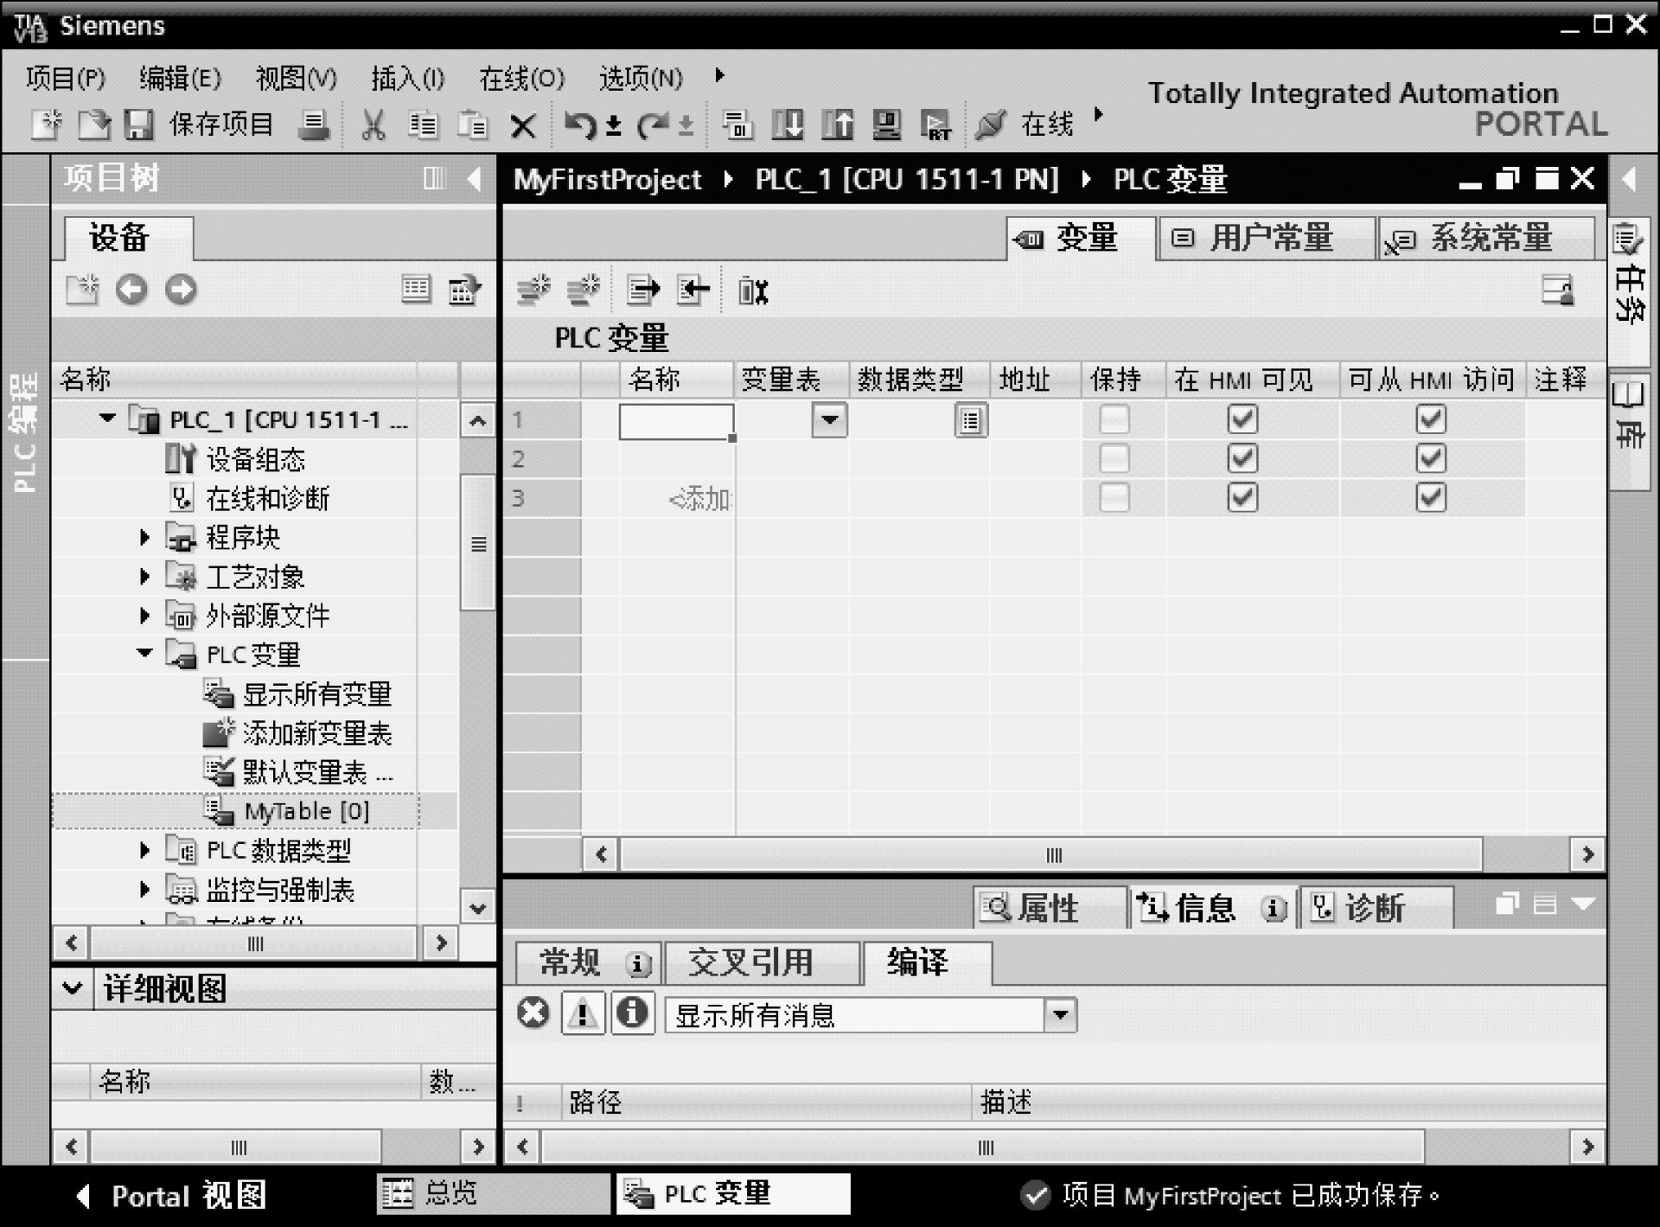
Task: Open the 项目(P) menu
Action: tap(66, 79)
